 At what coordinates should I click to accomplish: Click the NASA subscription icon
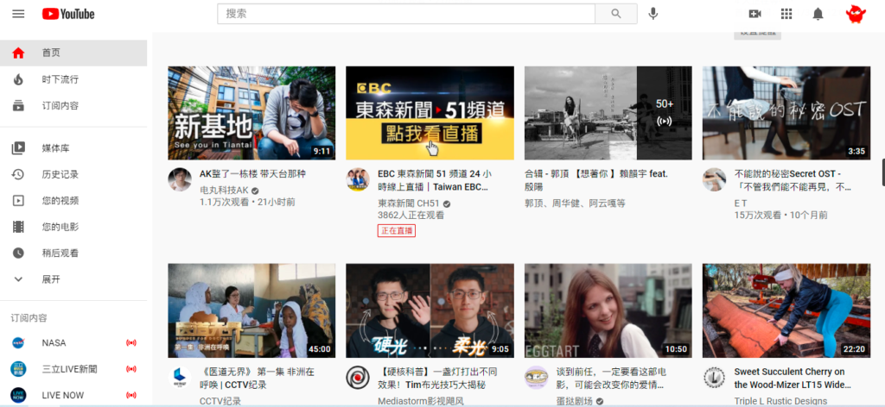click(19, 343)
